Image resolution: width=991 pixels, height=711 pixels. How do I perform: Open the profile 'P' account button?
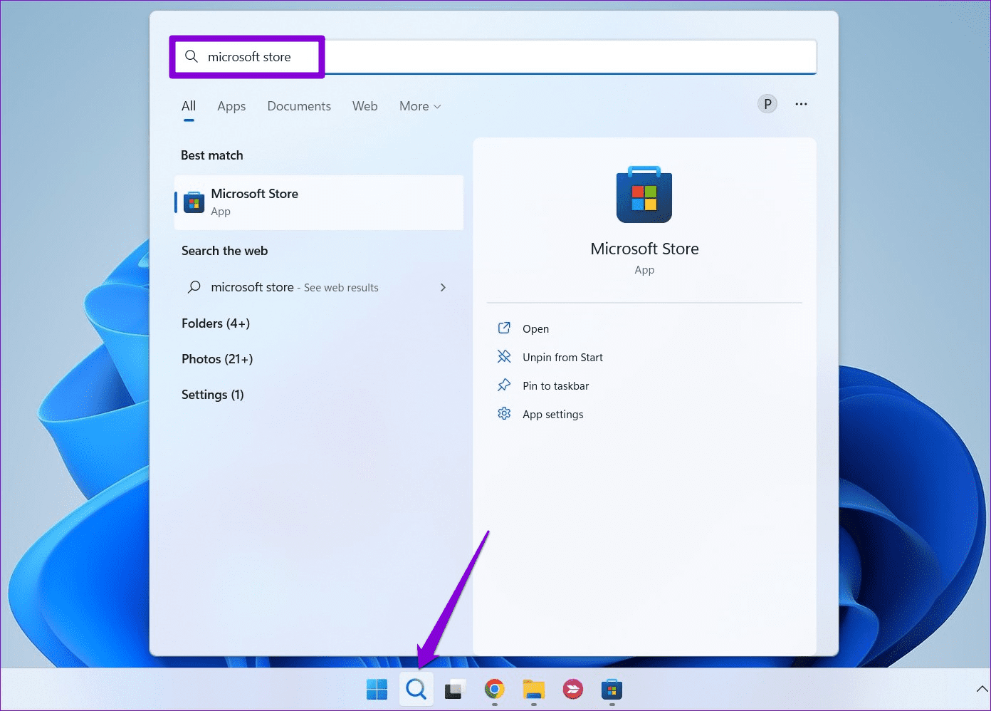coord(767,104)
